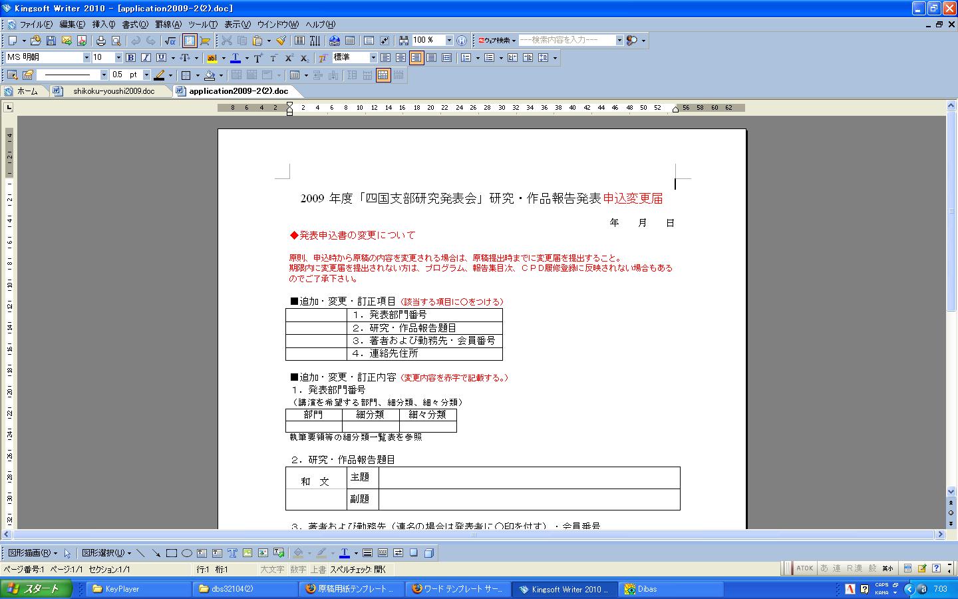Viewport: 958px width, 599px height.
Task: Open the 編集(E) menu
Action: (x=73, y=25)
